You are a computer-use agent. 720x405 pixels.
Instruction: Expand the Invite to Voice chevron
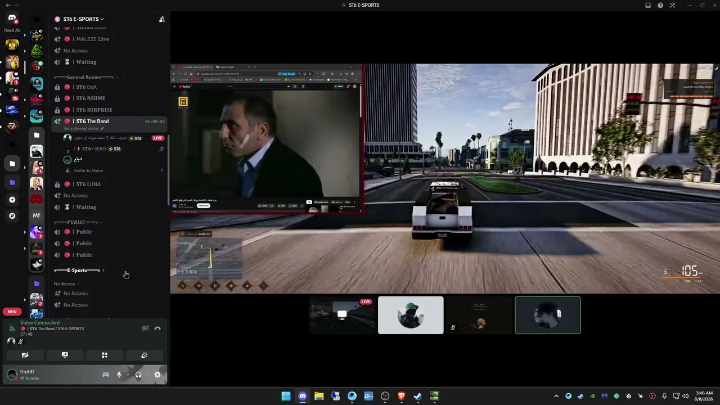162,170
